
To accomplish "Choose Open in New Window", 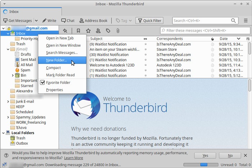I will coord(62,45).
